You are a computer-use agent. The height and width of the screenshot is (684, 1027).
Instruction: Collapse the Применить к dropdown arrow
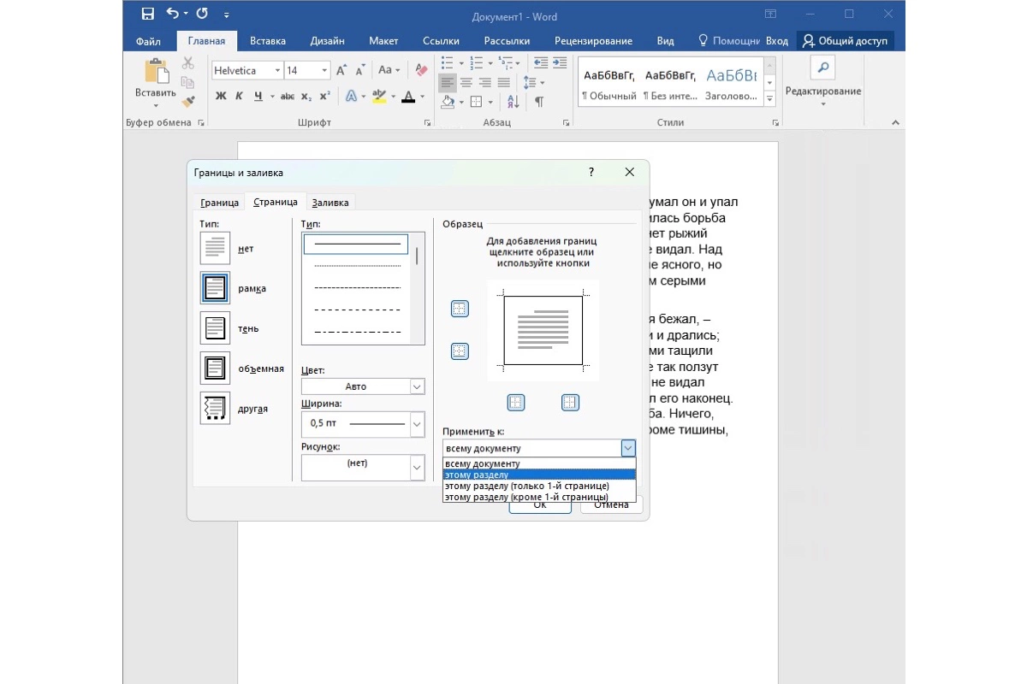628,448
